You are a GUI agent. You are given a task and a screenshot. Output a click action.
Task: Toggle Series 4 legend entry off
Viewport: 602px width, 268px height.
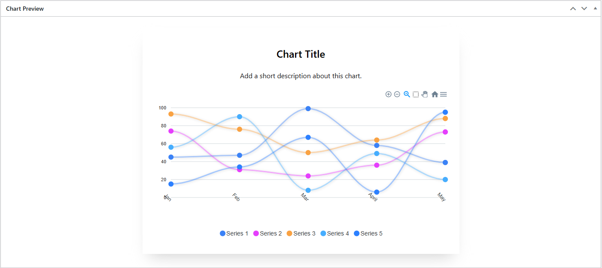coord(334,233)
